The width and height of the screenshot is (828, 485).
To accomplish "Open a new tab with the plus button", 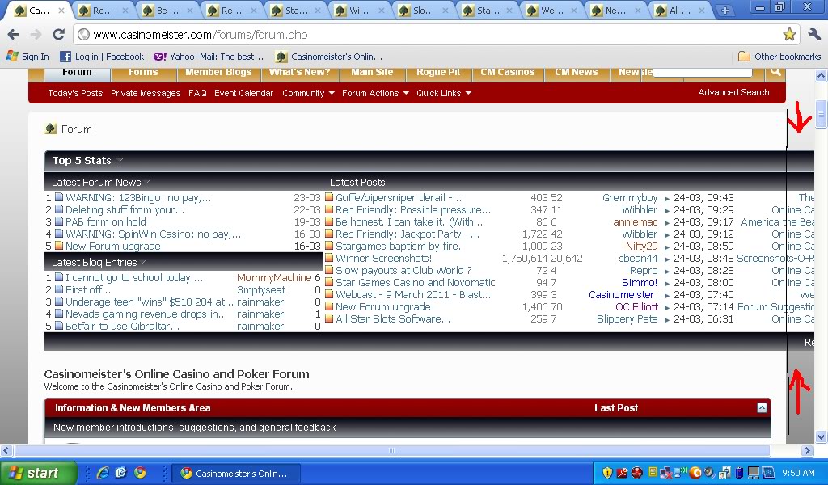I will click(x=725, y=10).
